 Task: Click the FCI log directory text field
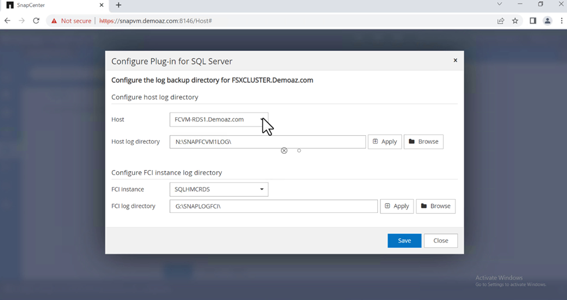tap(273, 206)
